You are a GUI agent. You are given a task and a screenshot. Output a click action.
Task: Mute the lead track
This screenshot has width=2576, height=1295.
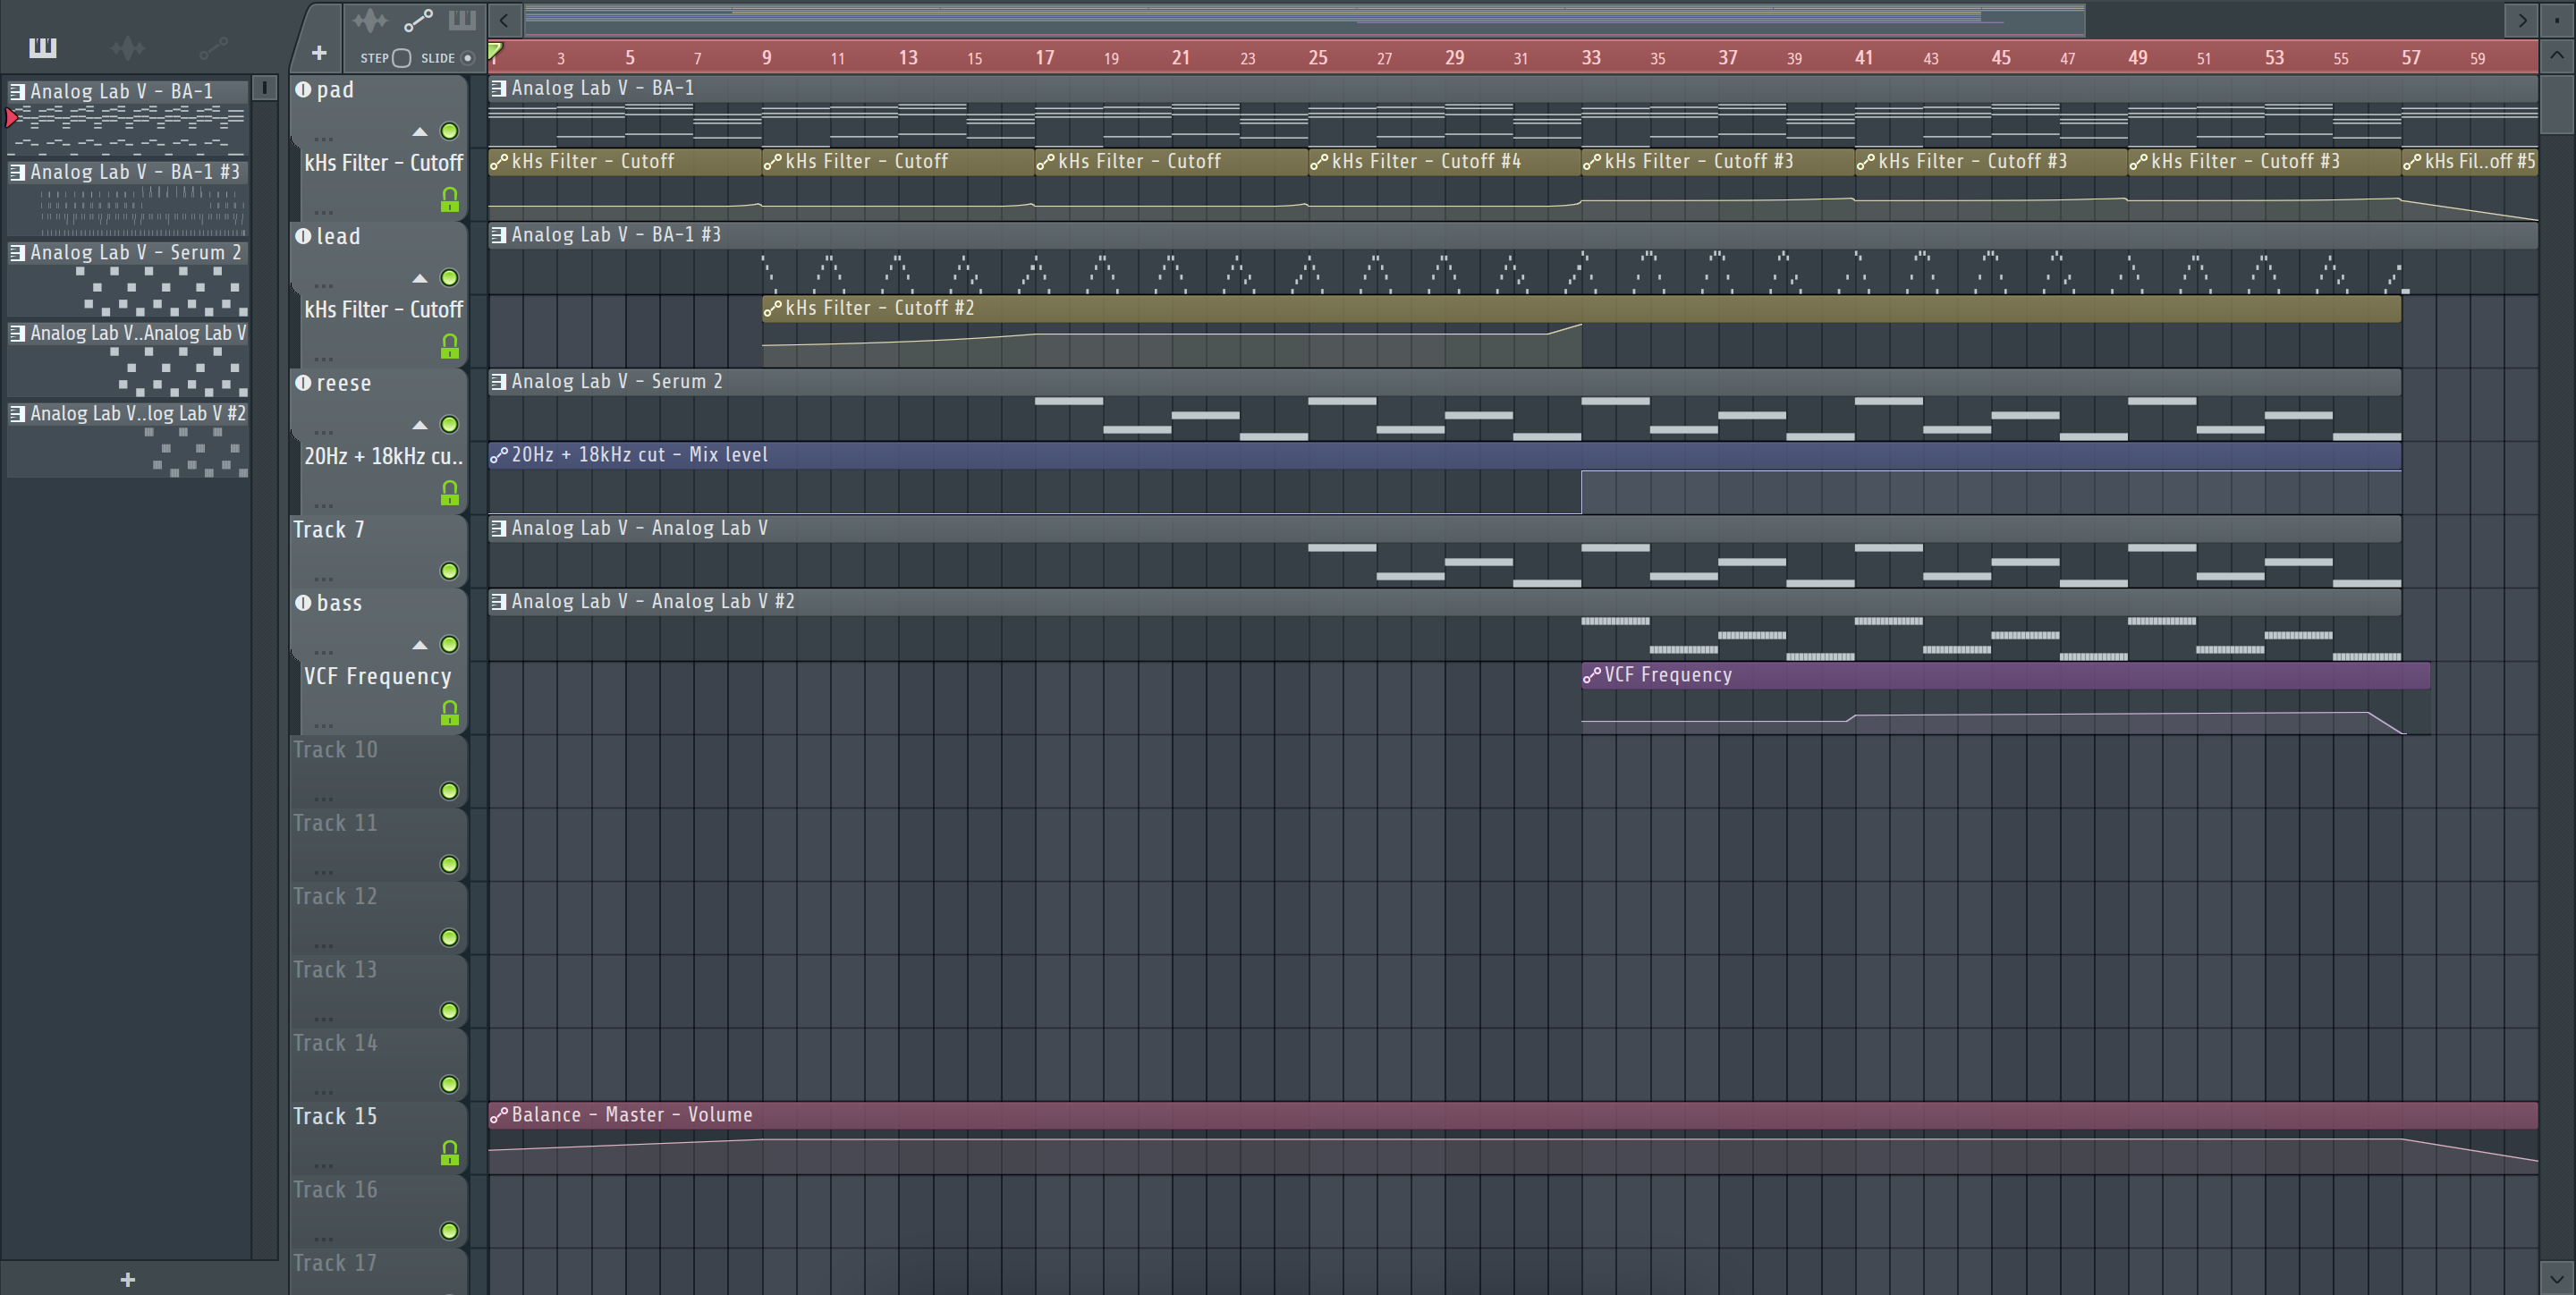(450, 278)
